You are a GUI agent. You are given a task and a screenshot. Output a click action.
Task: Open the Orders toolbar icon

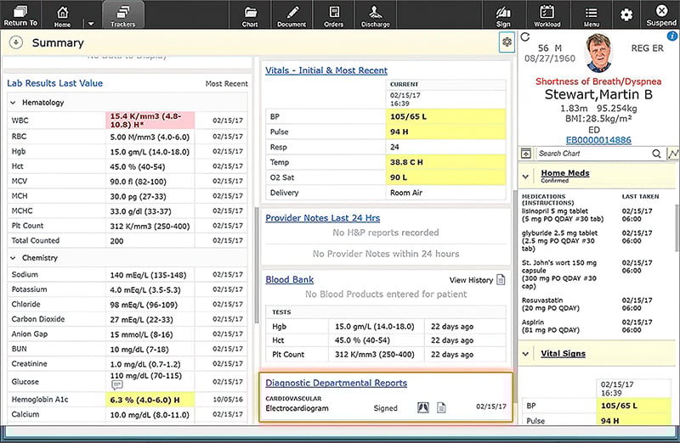(x=333, y=15)
